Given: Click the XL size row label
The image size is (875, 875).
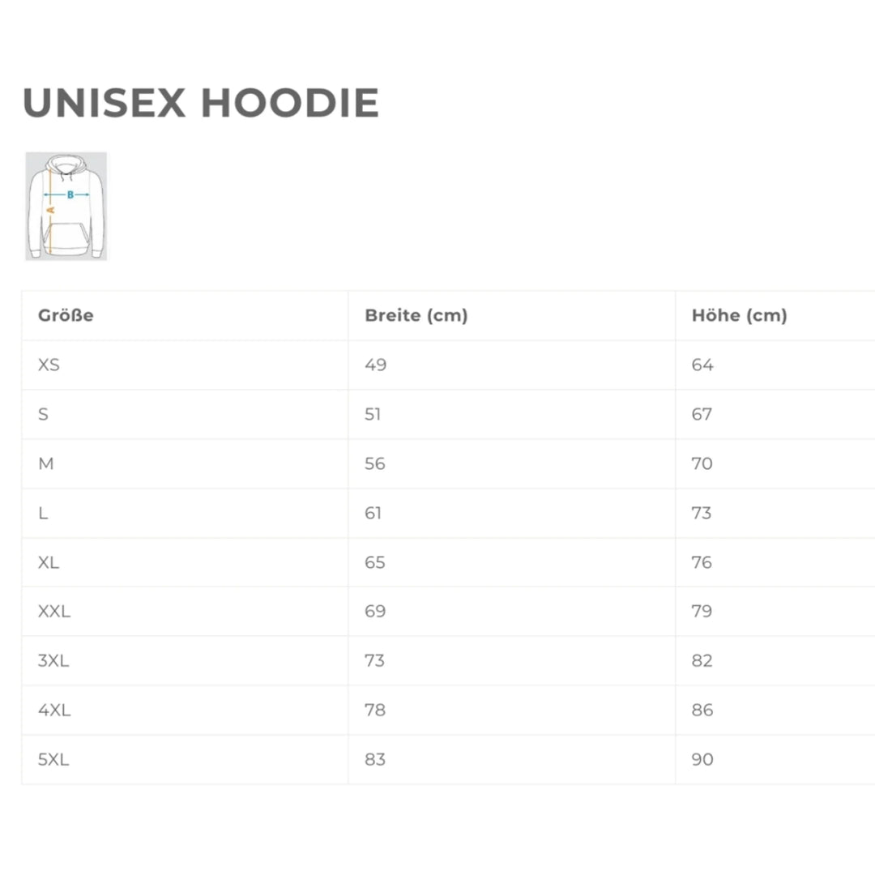Looking at the screenshot, I should pos(49,563).
